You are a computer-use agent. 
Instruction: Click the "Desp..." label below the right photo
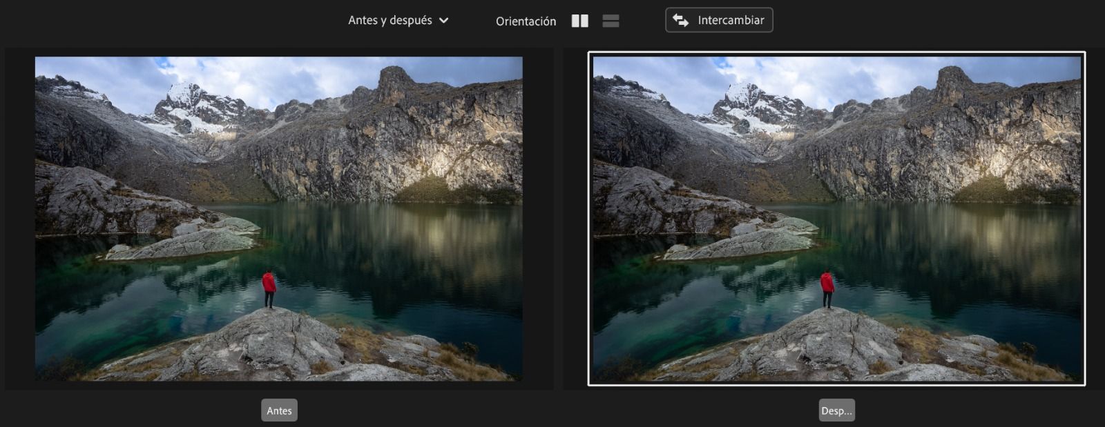[836, 410]
